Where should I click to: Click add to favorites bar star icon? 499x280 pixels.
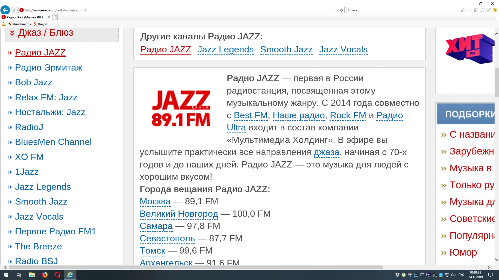pos(4,24)
